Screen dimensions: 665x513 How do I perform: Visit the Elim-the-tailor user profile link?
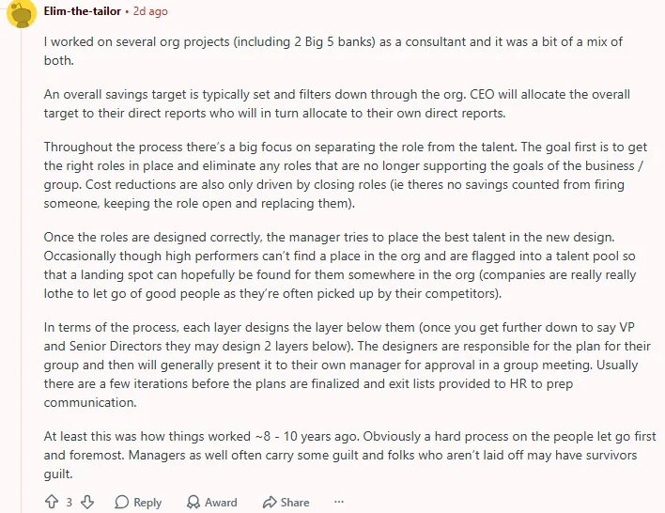pyautogui.click(x=83, y=11)
